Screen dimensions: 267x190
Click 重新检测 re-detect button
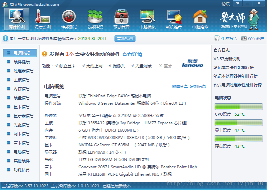pos(125,39)
